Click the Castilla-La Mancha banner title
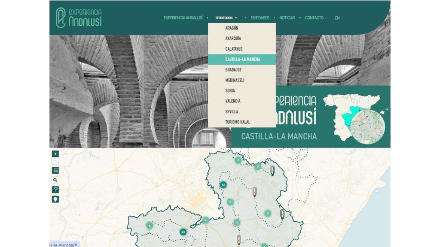 [x=279, y=136]
